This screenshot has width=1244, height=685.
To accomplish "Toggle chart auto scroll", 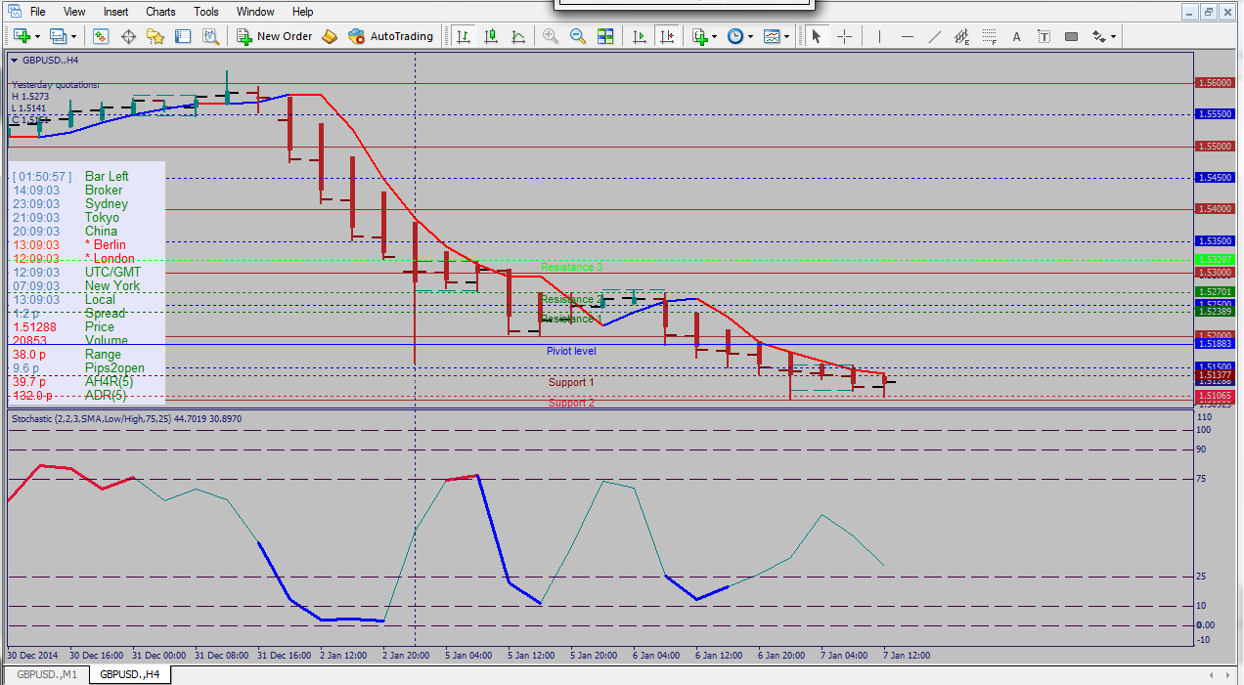I will click(x=639, y=36).
